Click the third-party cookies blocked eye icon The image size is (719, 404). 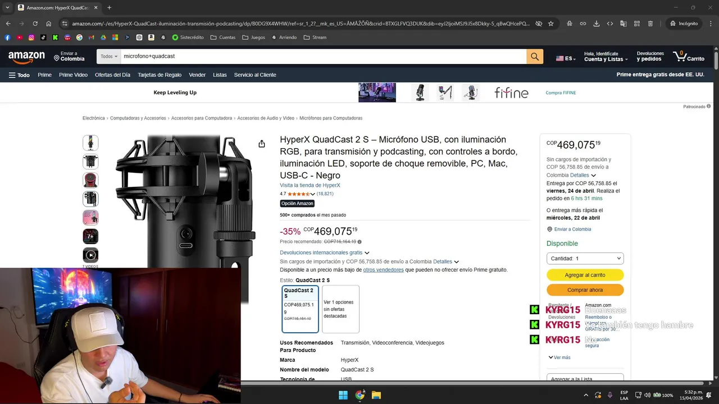pos(539,24)
